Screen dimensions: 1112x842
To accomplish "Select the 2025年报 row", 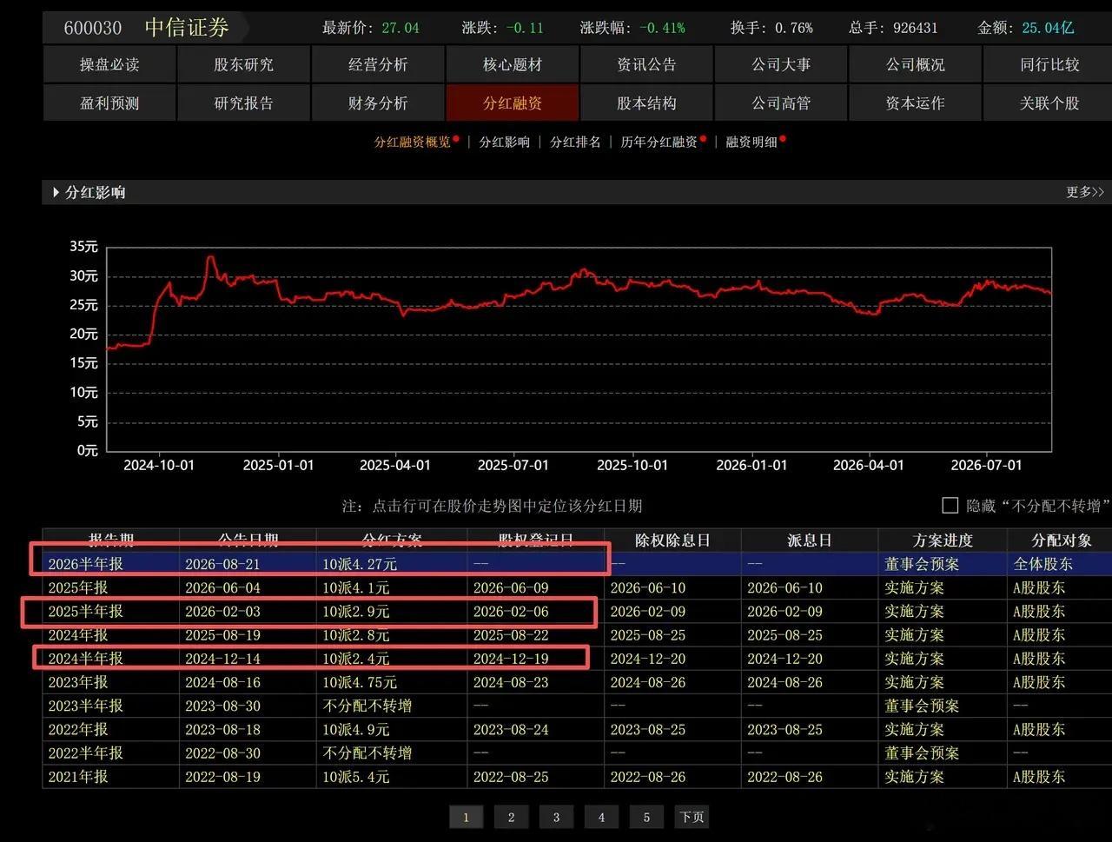I will click(577, 587).
